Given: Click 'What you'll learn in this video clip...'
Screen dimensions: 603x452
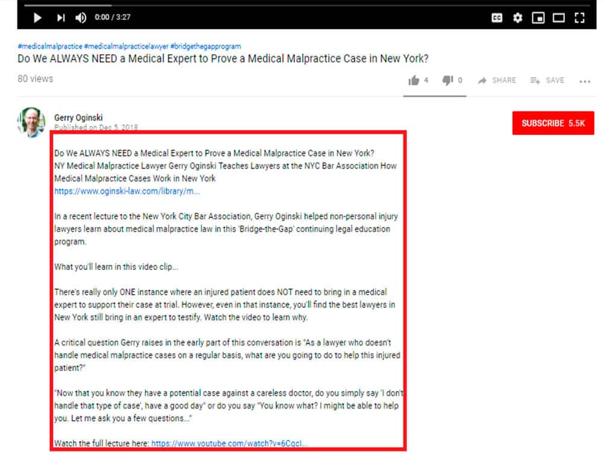Looking at the screenshot, I should 116,267.
